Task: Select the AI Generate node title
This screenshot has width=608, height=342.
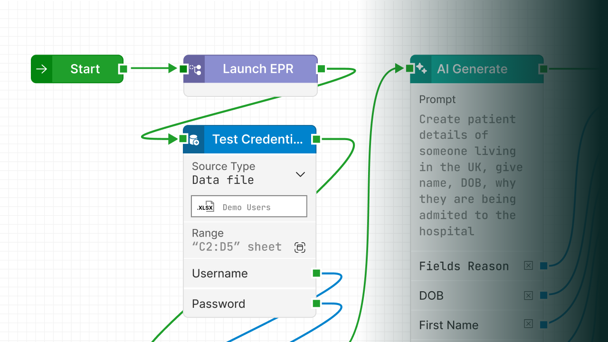Action: (472, 69)
